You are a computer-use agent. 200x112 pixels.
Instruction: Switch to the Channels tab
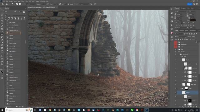coord(182,30)
